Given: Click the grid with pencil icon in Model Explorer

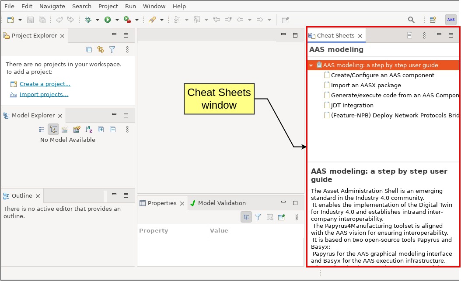Looking at the screenshot, I should pyautogui.click(x=77, y=129).
